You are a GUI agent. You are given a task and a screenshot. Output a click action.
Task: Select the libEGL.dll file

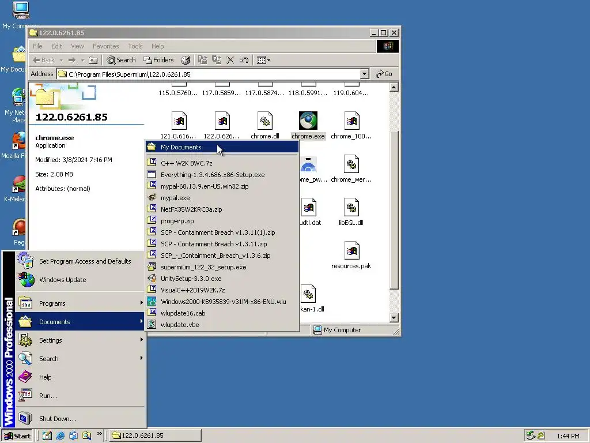click(x=351, y=212)
